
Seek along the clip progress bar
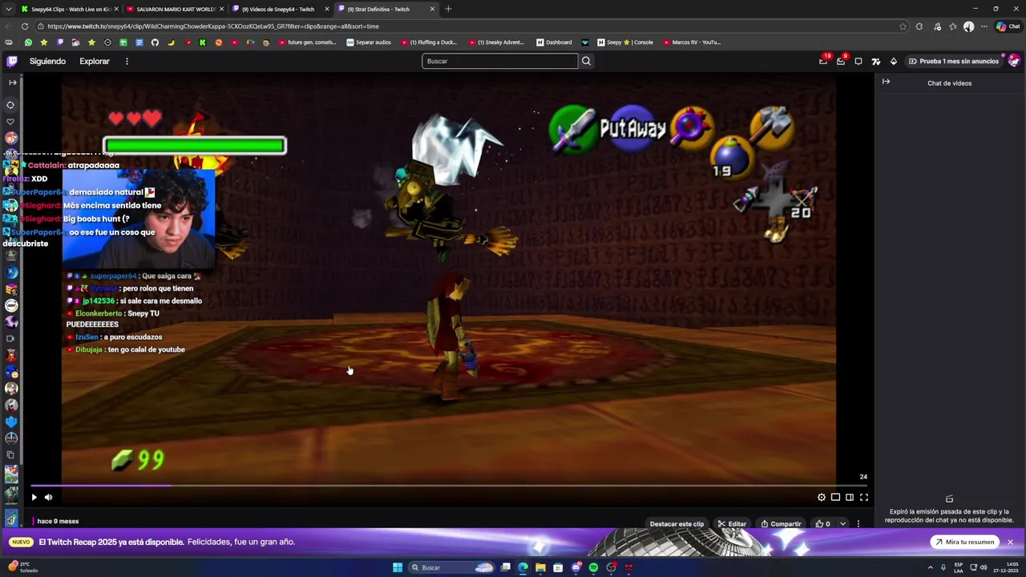[x=449, y=485]
